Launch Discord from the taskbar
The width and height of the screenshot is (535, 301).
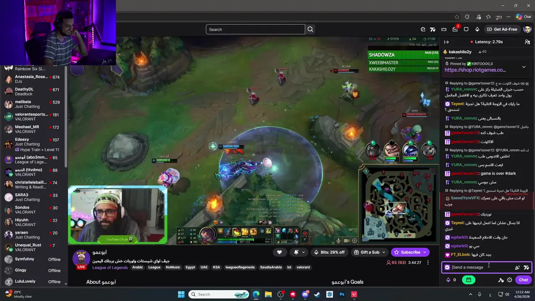pyautogui.click(x=305, y=294)
